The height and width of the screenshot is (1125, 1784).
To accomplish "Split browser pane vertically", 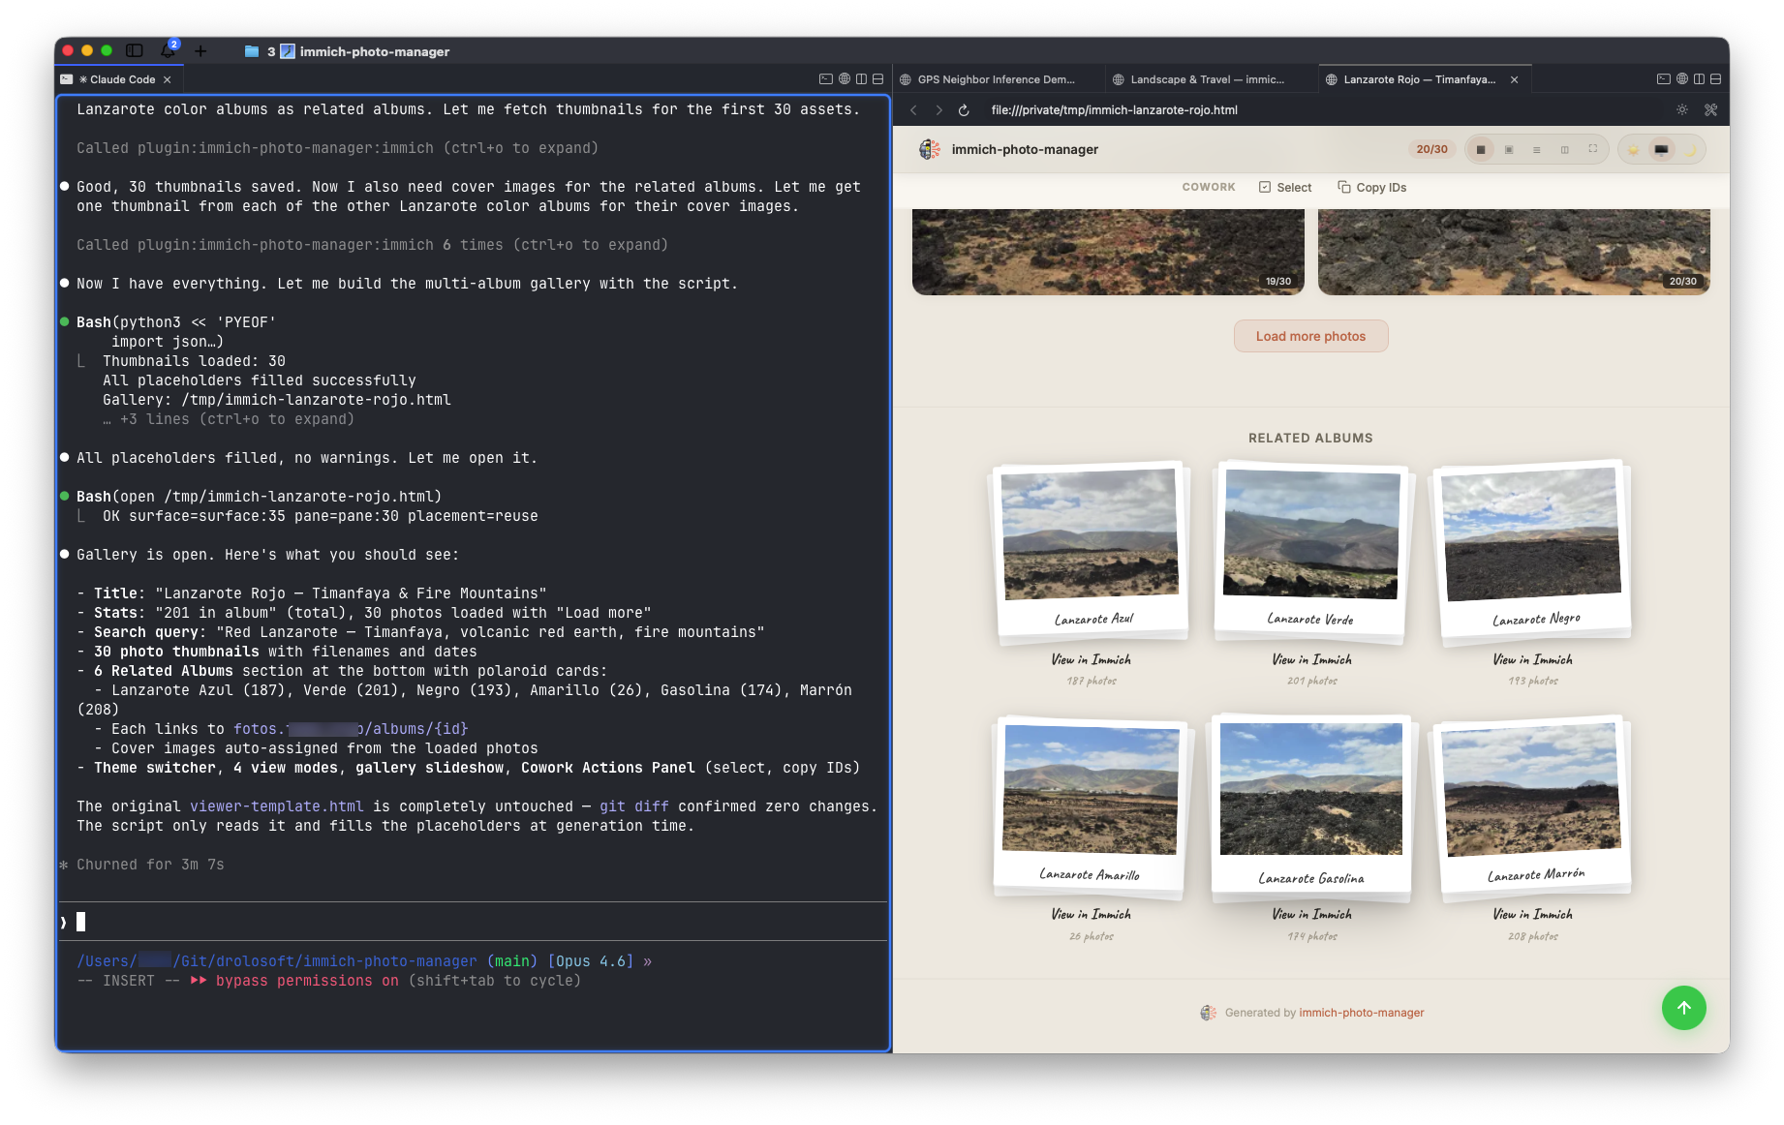I will pyautogui.click(x=1699, y=79).
